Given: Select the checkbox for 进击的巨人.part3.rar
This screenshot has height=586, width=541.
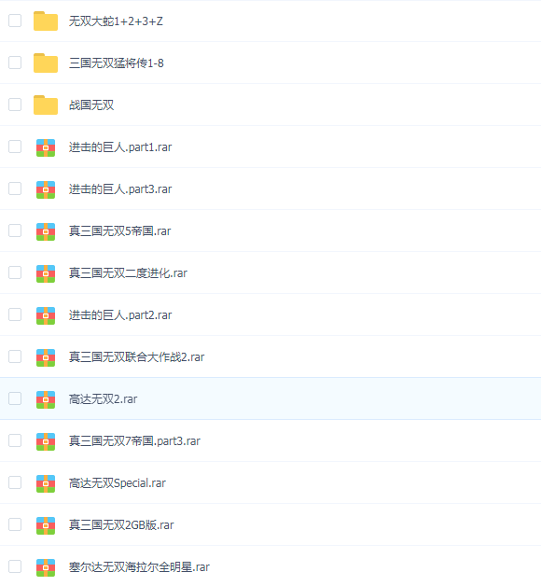Looking at the screenshot, I should click(x=15, y=188).
